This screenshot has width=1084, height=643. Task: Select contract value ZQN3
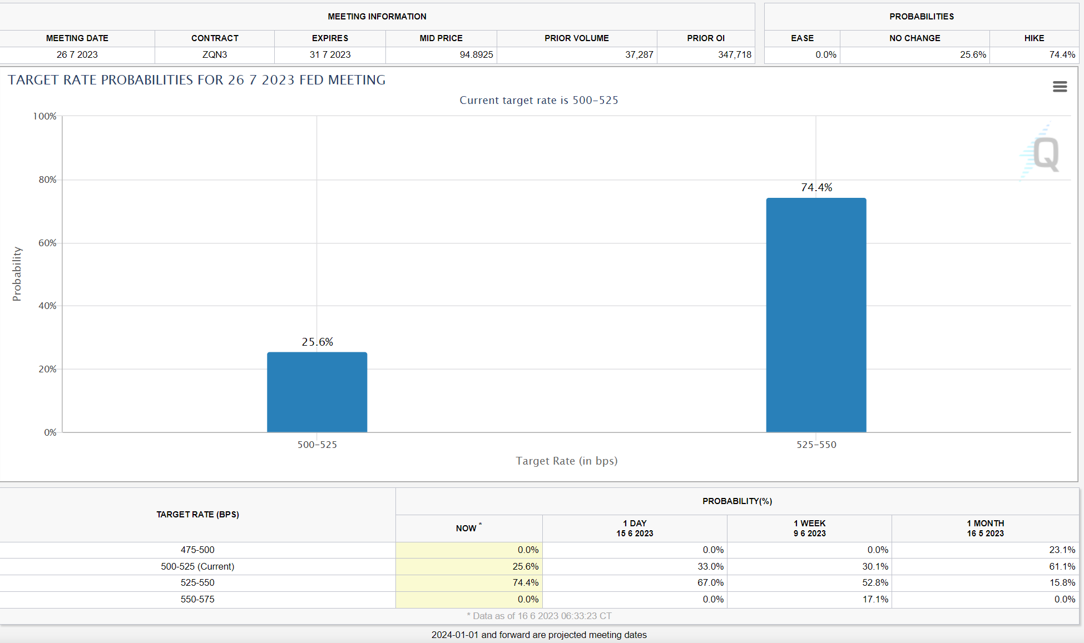click(x=215, y=55)
